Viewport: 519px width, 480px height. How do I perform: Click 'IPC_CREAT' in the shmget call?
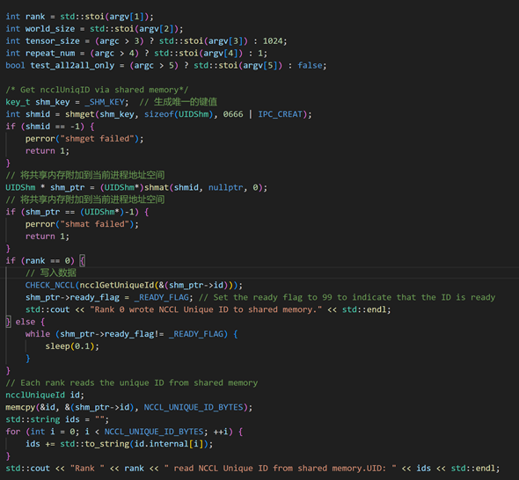[281, 114]
